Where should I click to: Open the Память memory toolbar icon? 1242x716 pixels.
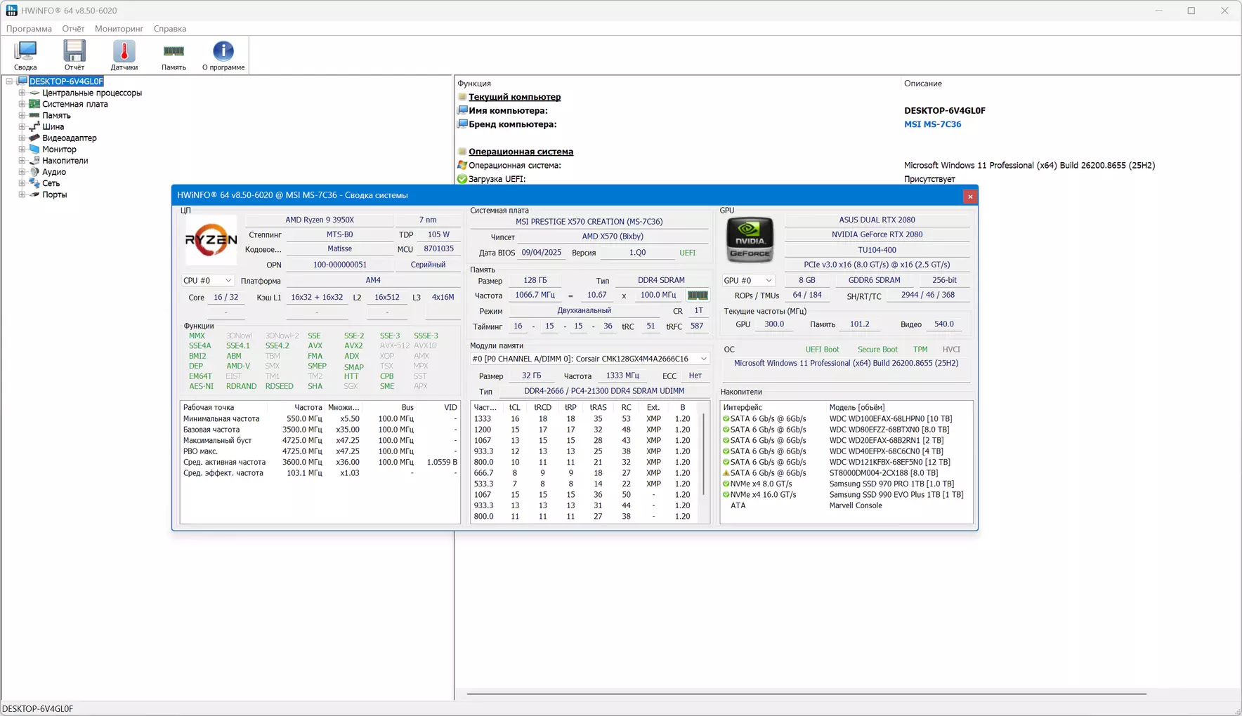click(174, 55)
